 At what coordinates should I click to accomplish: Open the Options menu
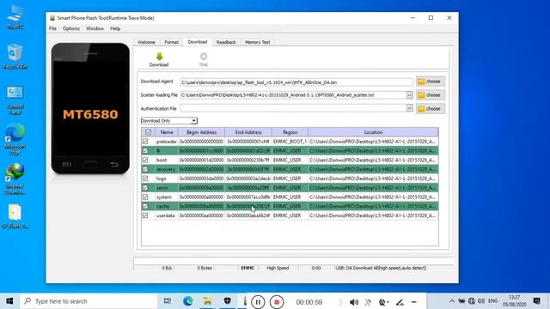[71, 28]
